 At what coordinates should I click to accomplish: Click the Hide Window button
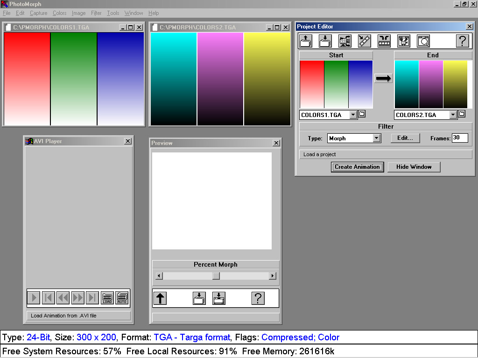click(414, 167)
